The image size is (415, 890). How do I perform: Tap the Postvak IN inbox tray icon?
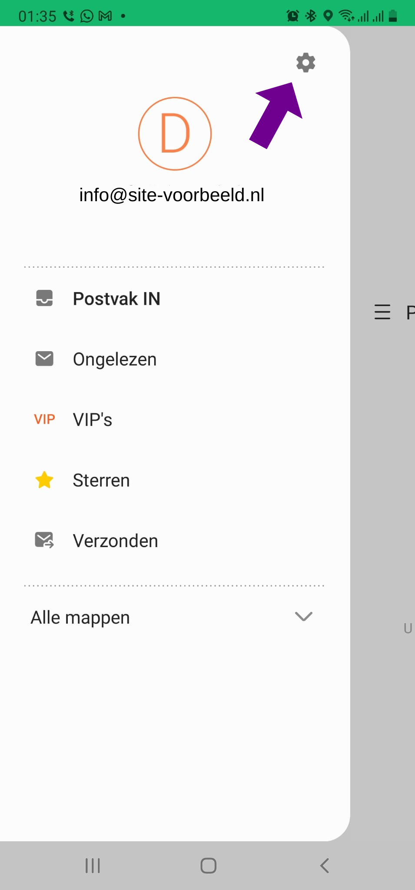[44, 299]
